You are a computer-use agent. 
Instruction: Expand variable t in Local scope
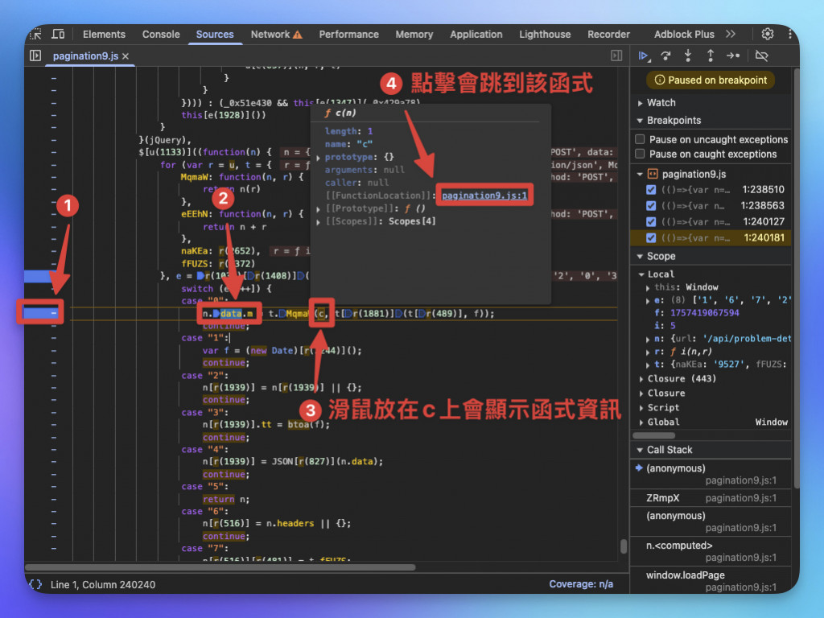pyautogui.click(x=648, y=365)
